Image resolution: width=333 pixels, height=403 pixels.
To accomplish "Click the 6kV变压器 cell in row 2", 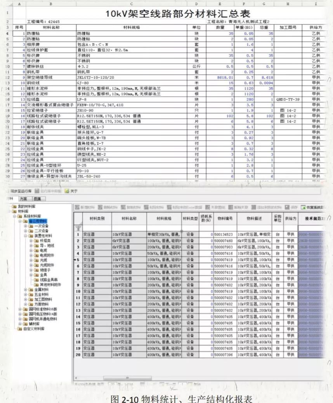I will pyautogui.click(x=129, y=241).
